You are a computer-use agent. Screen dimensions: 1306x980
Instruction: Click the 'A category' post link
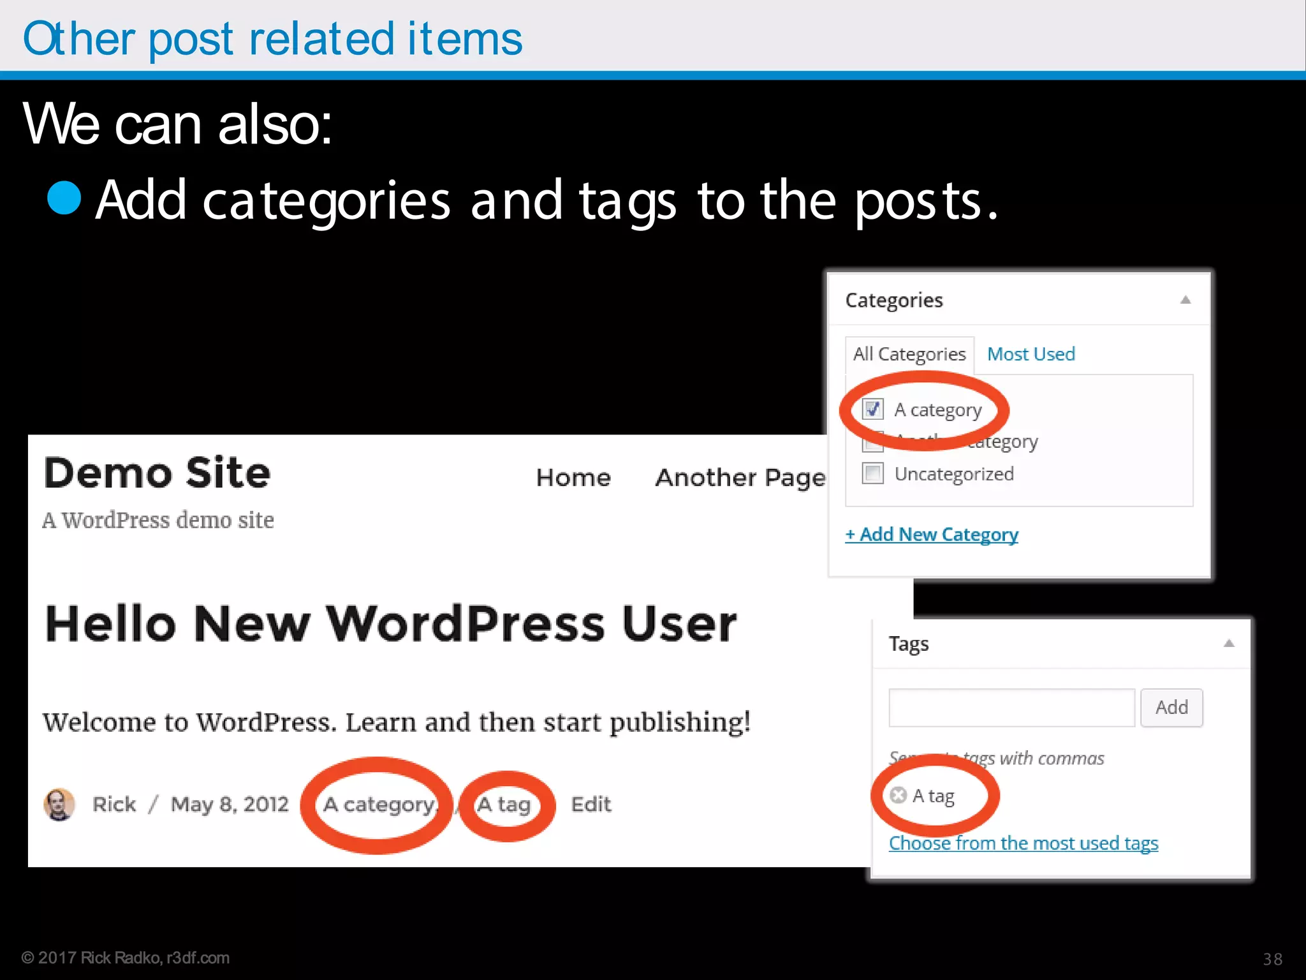click(x=379, y=805)
